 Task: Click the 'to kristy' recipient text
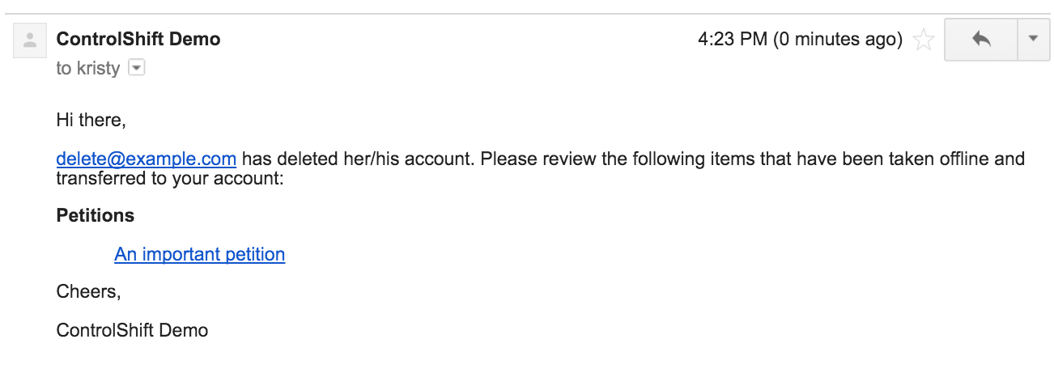click(87, 69)
